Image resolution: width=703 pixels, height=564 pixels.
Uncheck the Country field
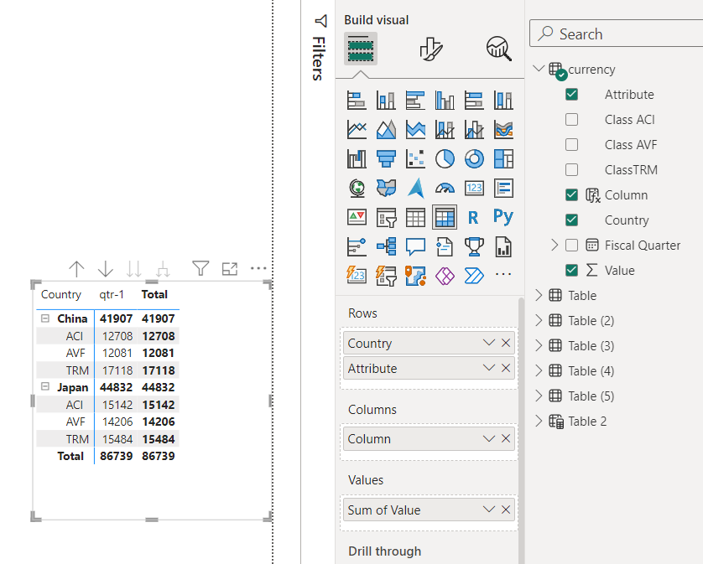571,220
